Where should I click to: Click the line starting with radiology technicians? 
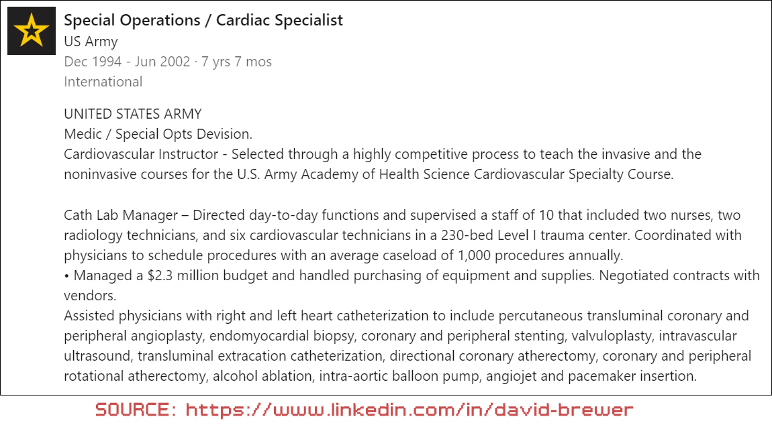pyautogui.click(x=403, y=236)
